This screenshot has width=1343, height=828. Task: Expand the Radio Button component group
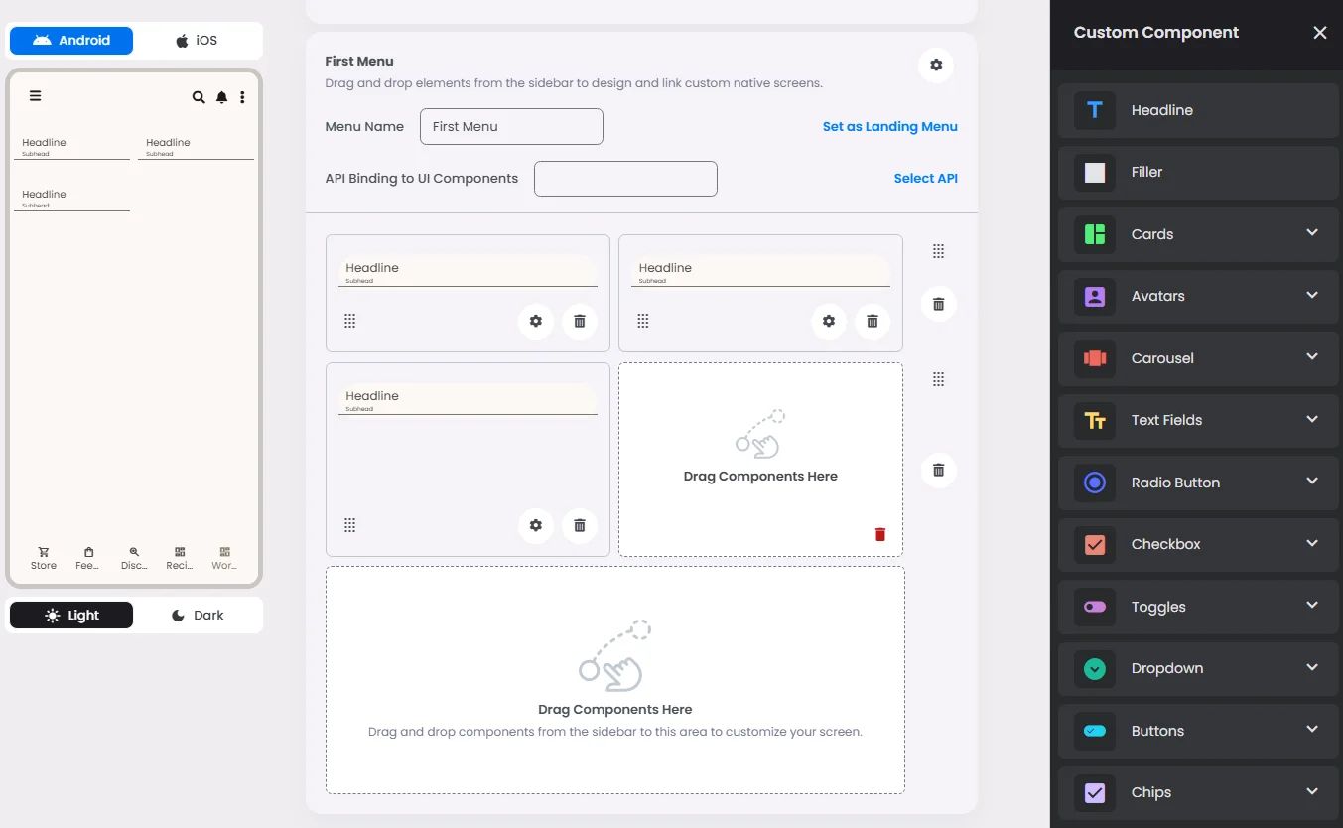tap(1312, 482)
